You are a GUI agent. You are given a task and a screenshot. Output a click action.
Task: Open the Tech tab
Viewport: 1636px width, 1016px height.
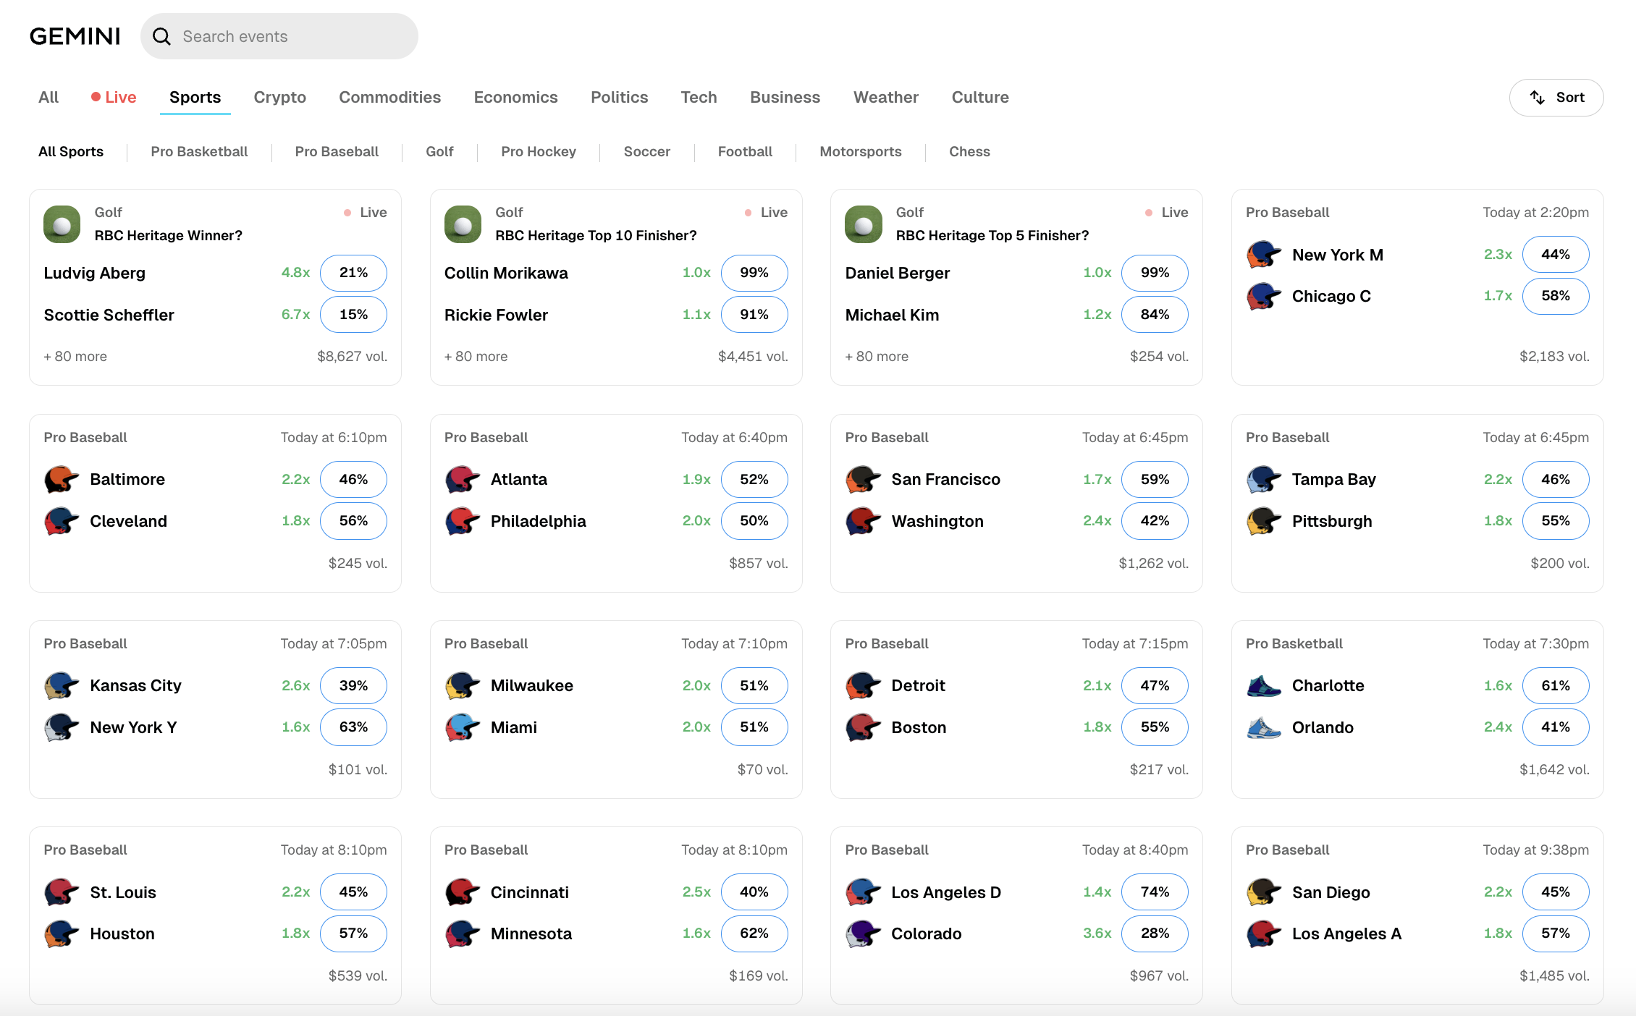pyautogui.click(x=699, y=97)
